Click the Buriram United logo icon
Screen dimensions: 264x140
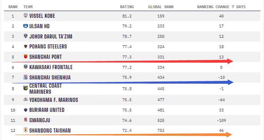tap(26, 110)
